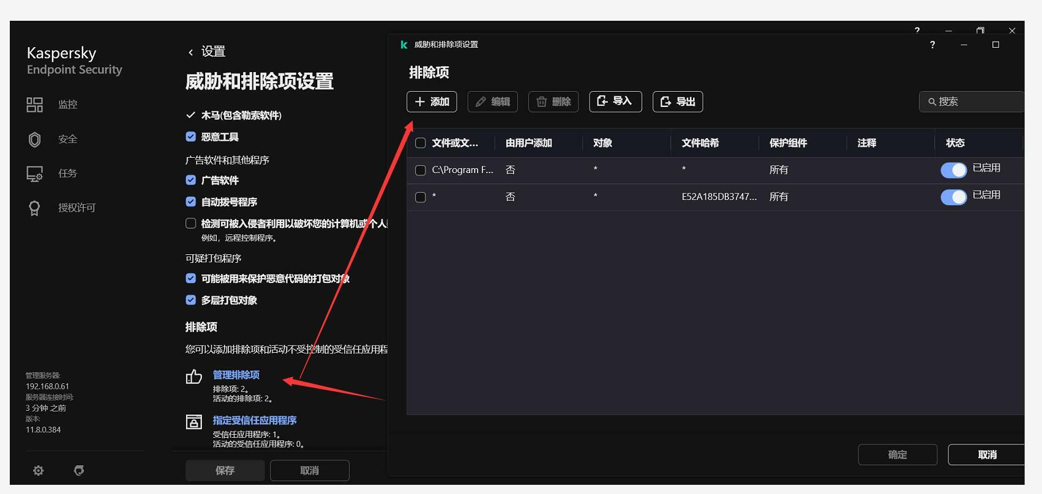The image size is (1042, 494).
Task: Uncheck the 广告软件 checkbox
Action: tap(191, 180)
